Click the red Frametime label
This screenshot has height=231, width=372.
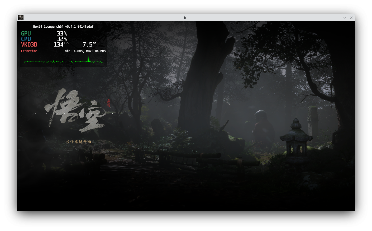[29, 51]
